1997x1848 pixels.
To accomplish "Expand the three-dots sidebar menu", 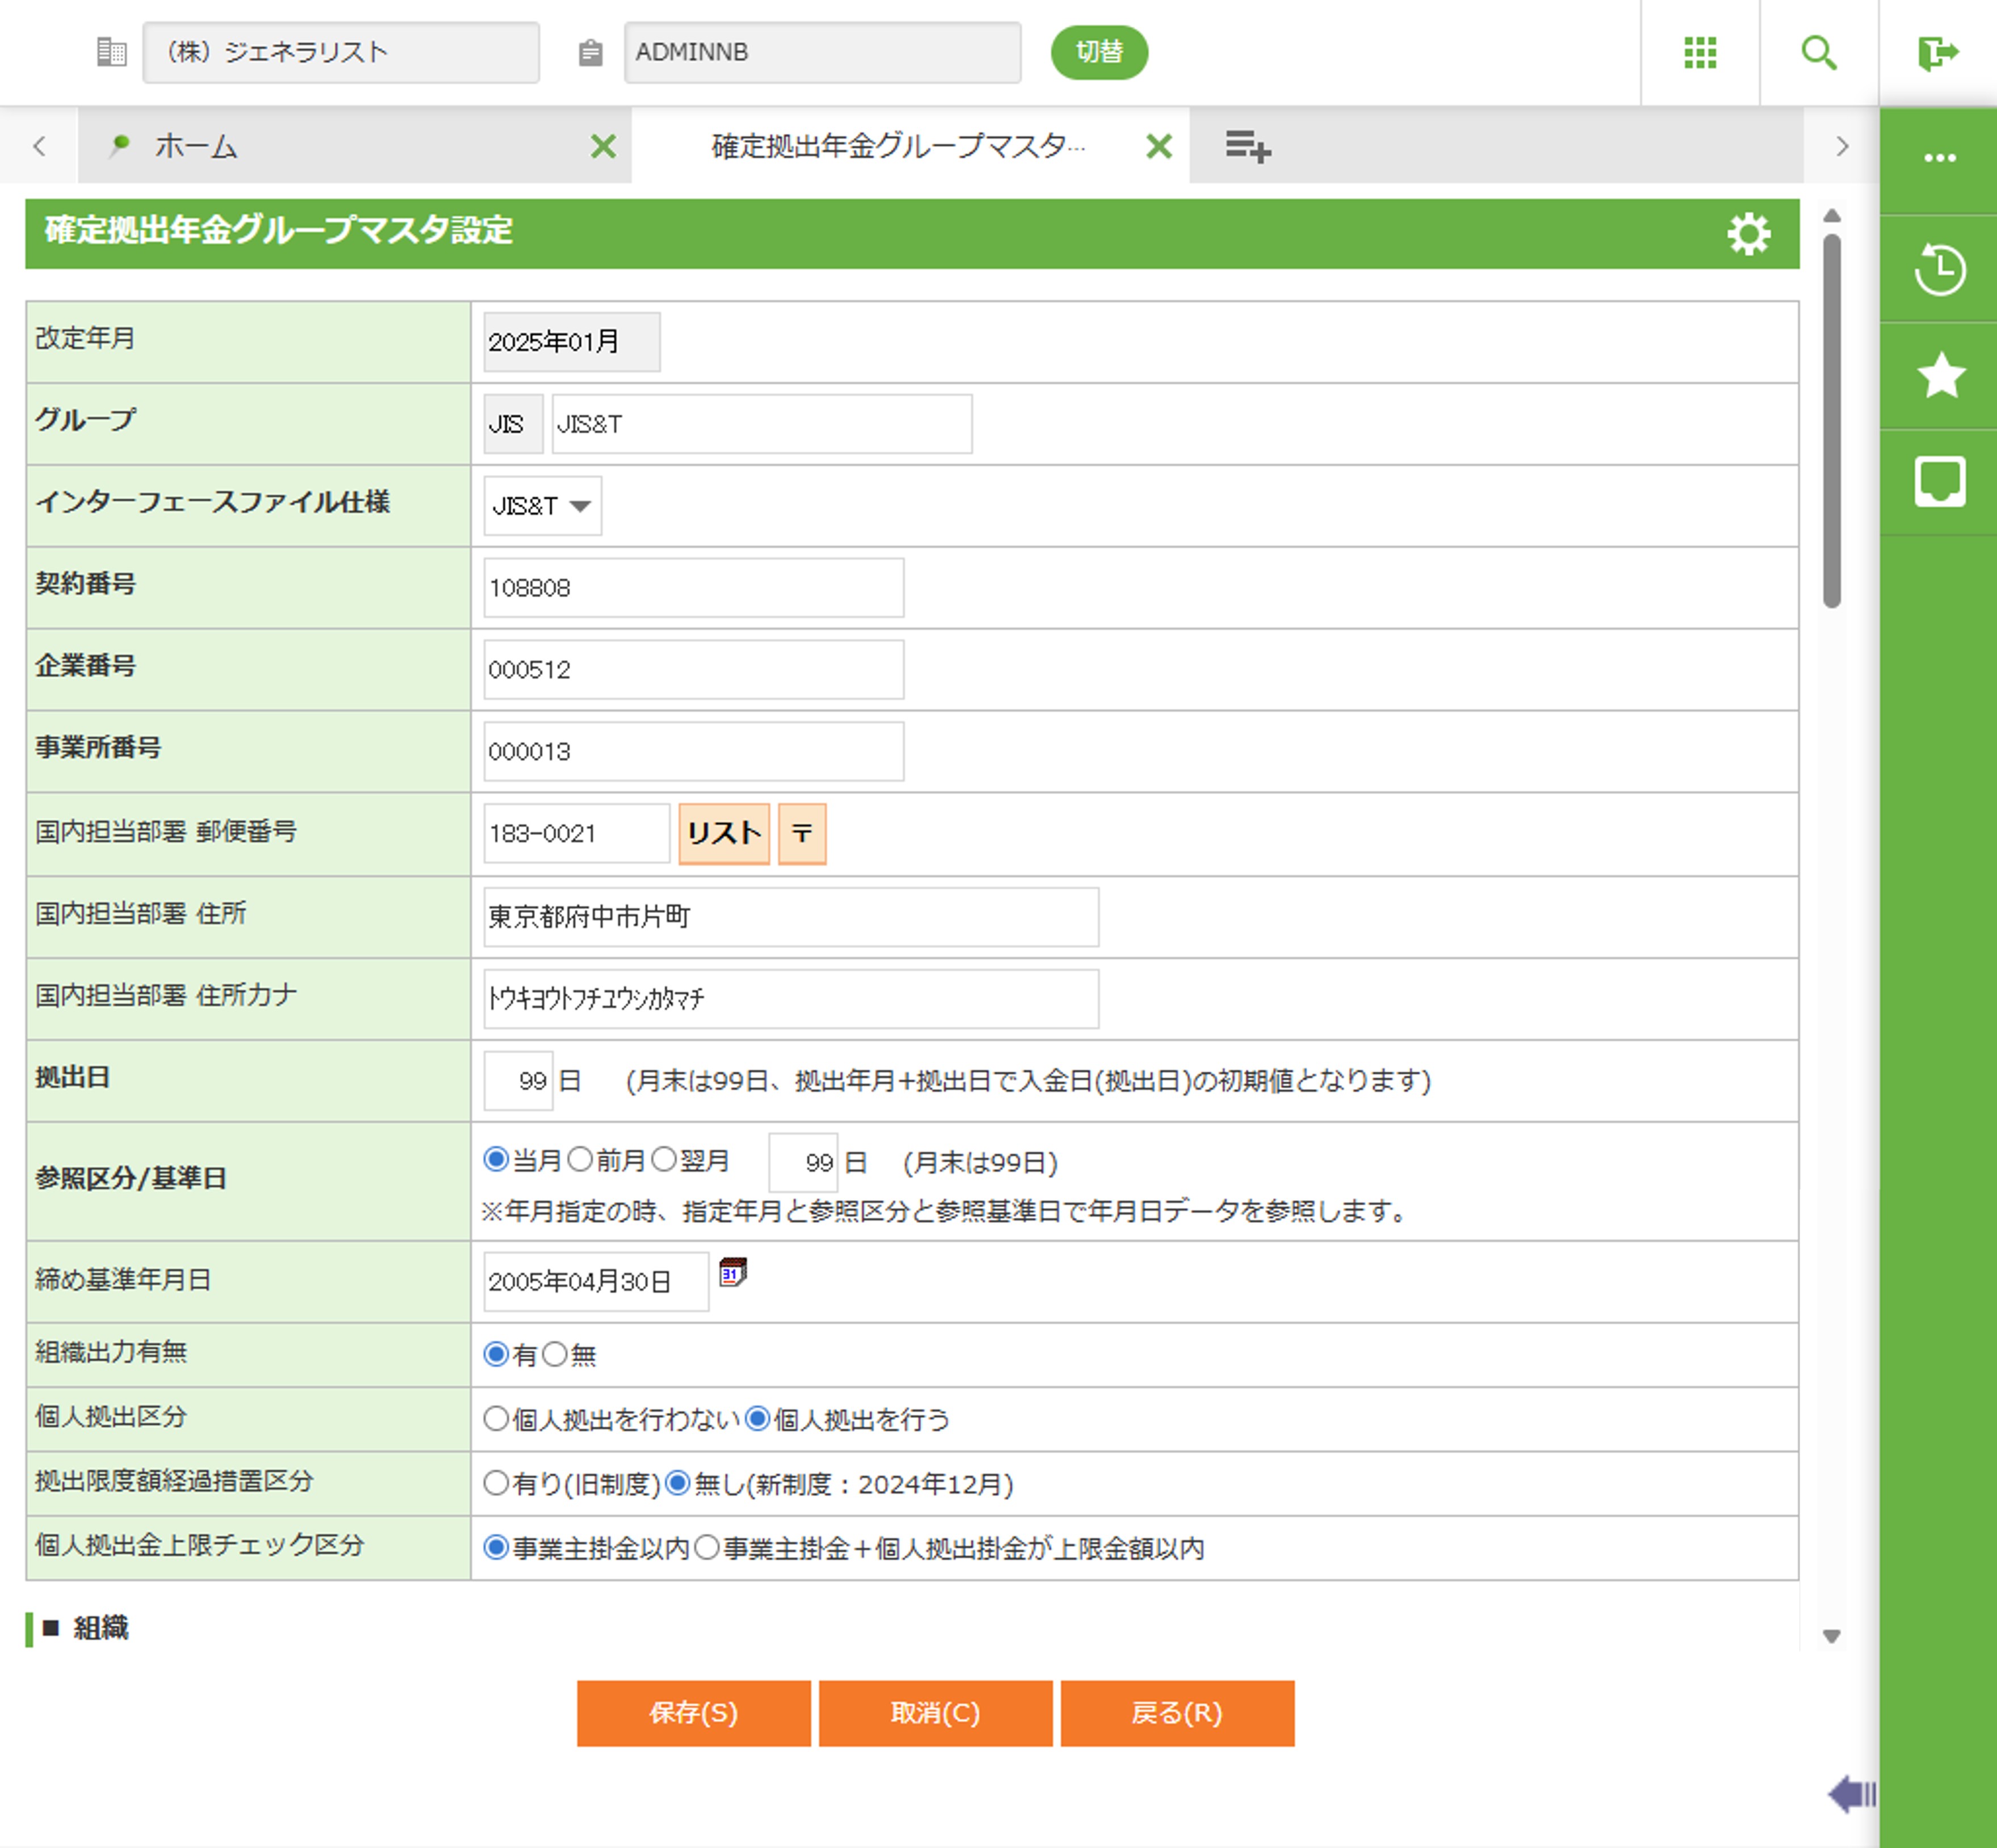I will (x=1939, y=158).
